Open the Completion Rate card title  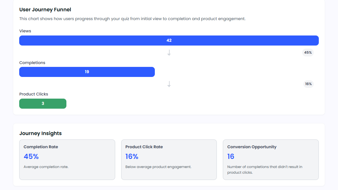pos(41,147)
